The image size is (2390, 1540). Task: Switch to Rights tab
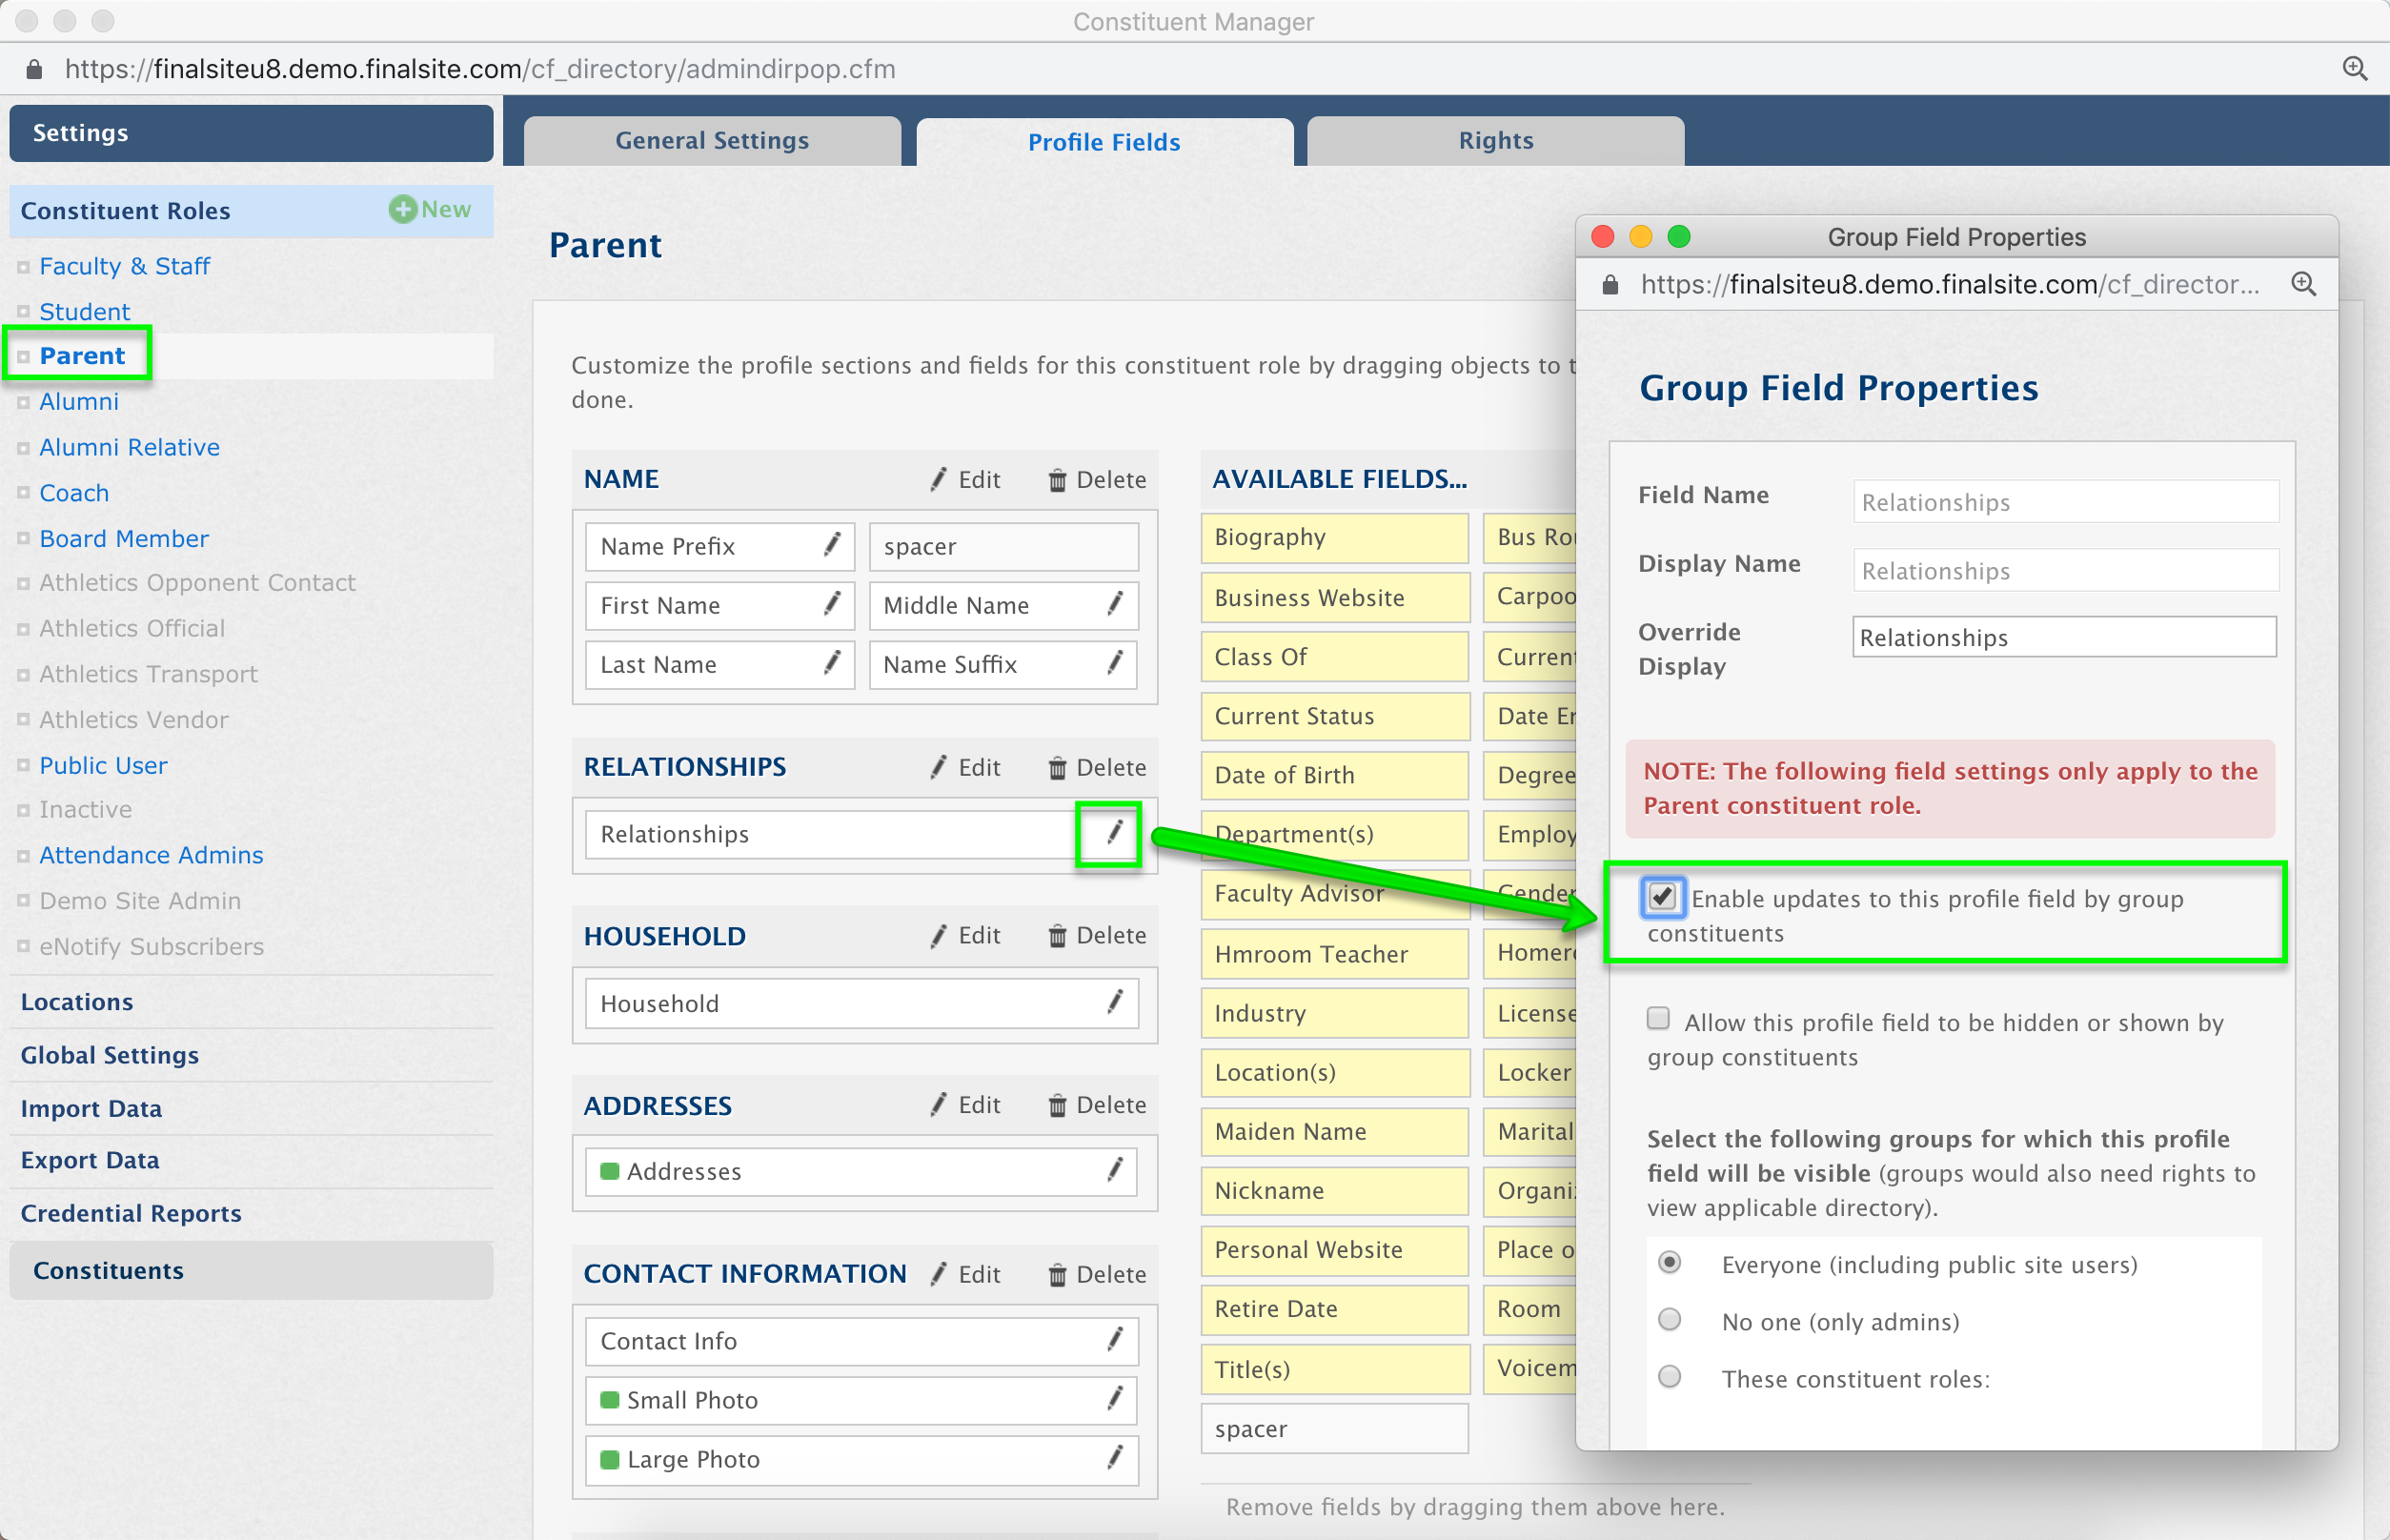[x=1495, y=141]
